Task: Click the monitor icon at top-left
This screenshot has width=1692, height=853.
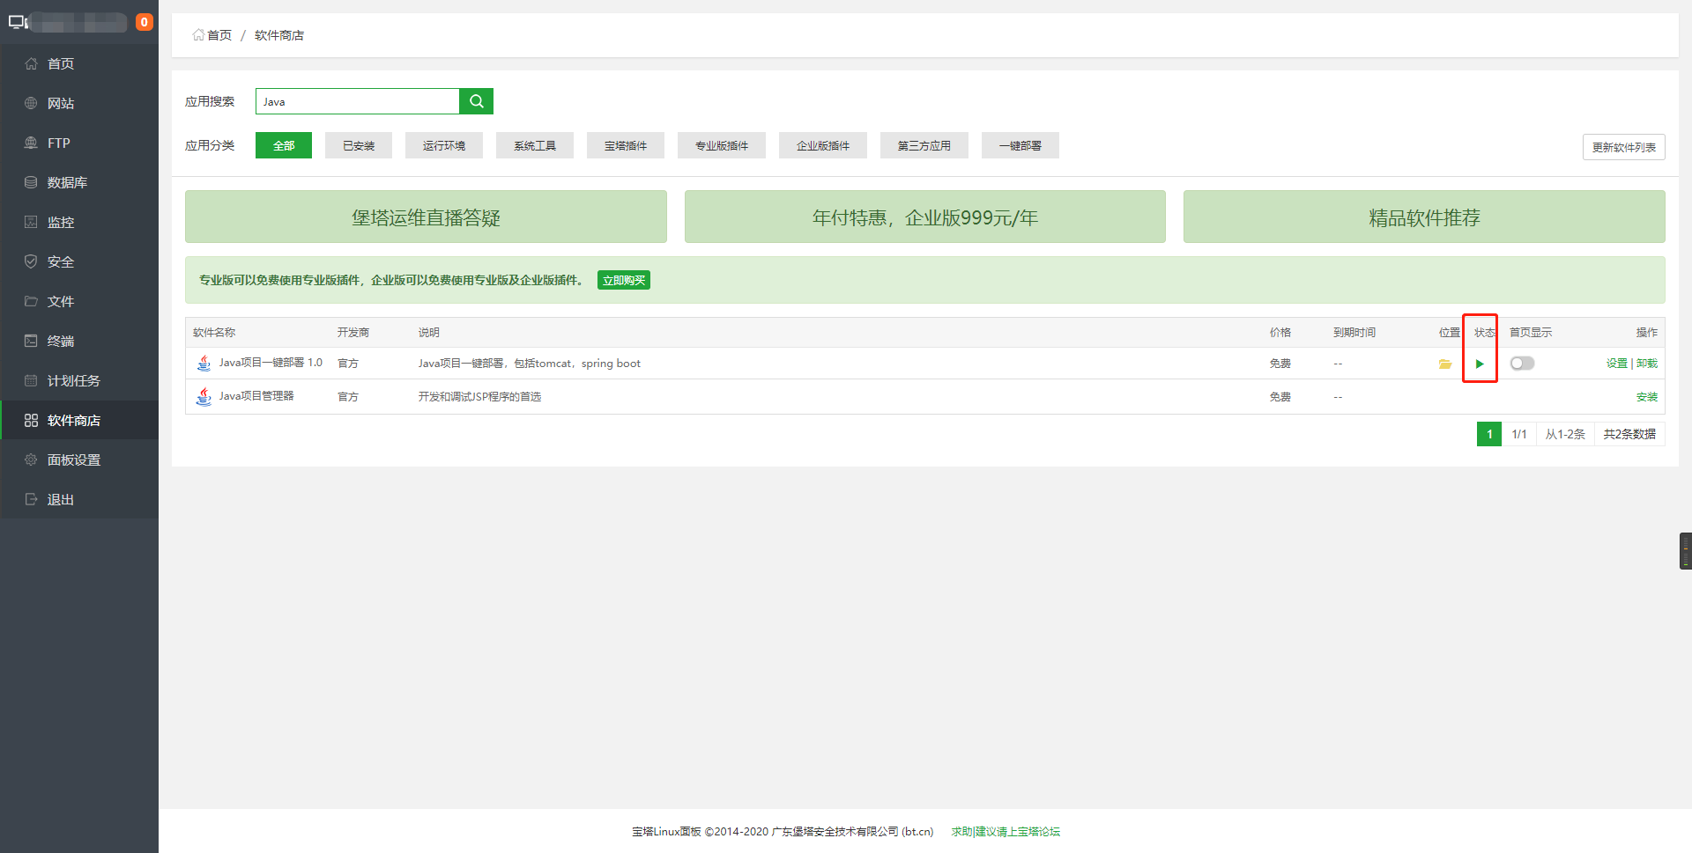Action: tap(19, 22)
